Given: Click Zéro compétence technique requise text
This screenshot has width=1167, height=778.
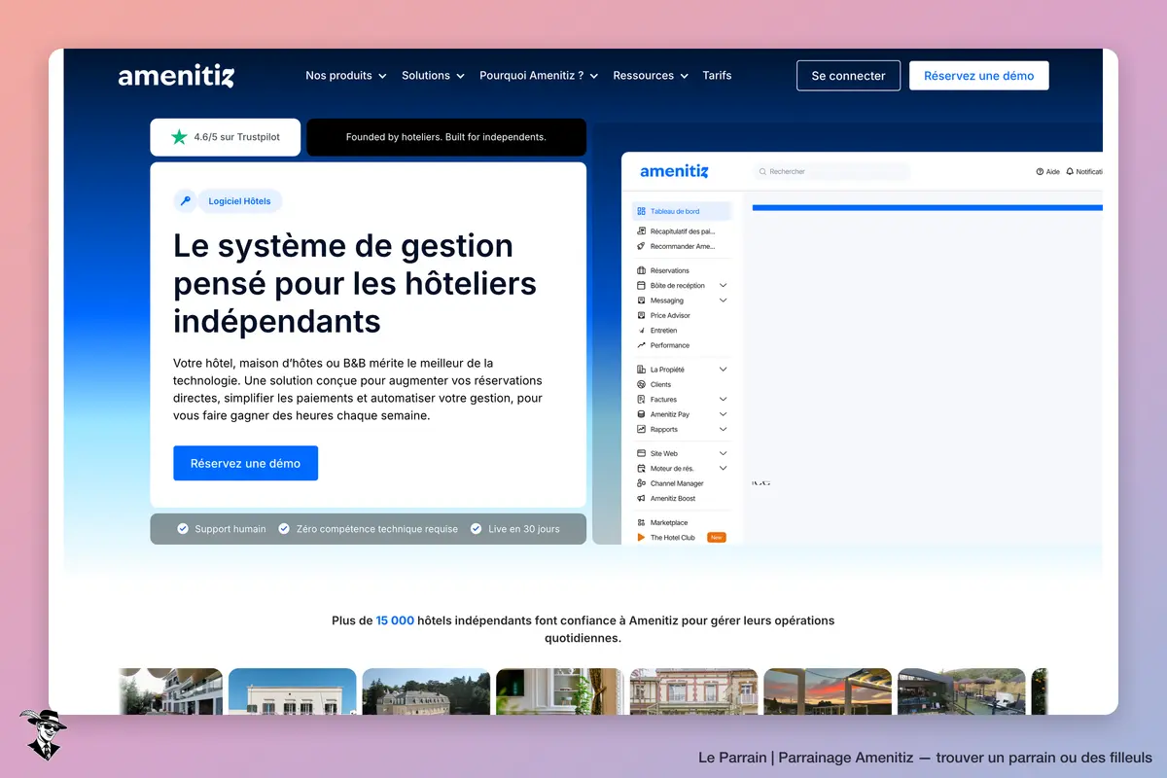Looking at the screenshot, I should click(376, 529).
